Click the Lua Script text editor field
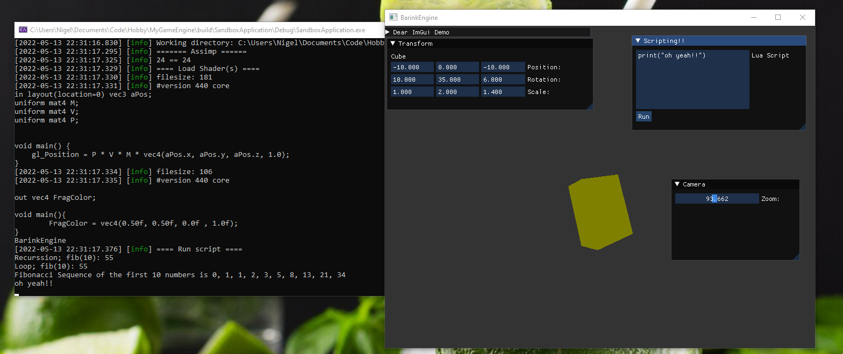The height and width of the screenshot is (354, 843). (692, 80)
